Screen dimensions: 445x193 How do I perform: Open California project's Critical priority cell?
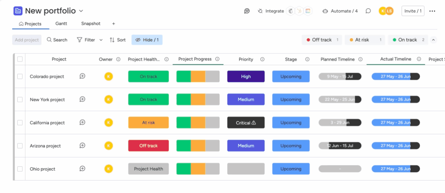tap(246, 123)
